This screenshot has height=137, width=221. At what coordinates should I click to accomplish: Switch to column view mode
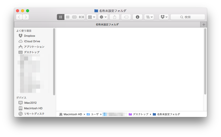tap(74, 17)
